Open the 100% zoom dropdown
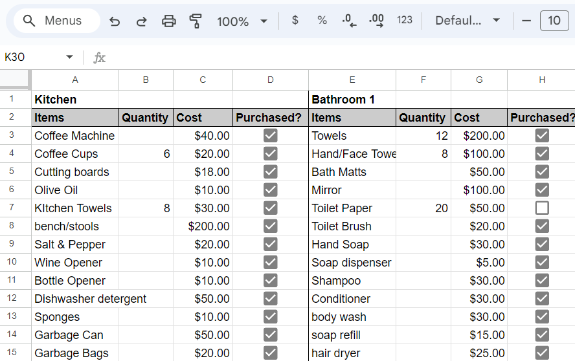Image resolution: width=575 pixels, height=361 pixels. click(x=242, y=21)
